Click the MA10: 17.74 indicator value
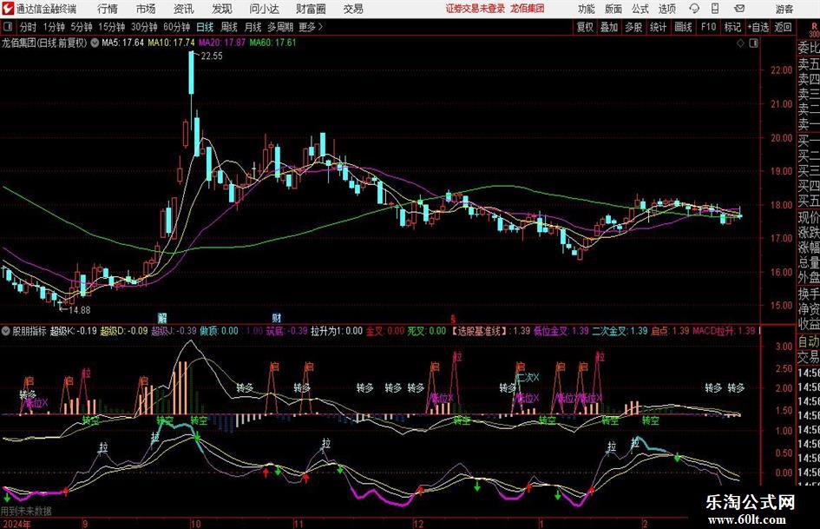 point(172,43)
